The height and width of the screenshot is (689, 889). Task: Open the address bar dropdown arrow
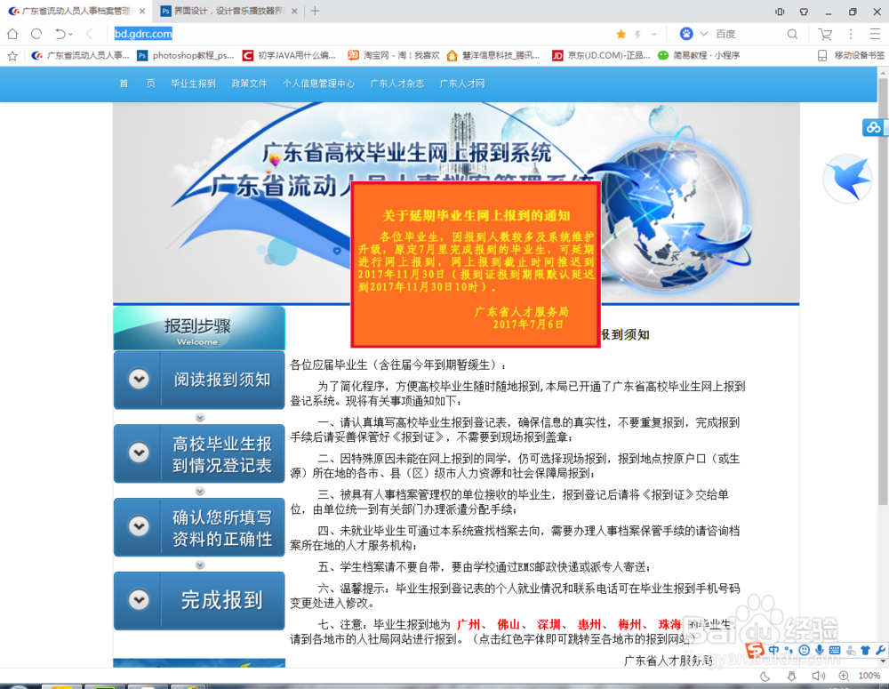(653, 35)
